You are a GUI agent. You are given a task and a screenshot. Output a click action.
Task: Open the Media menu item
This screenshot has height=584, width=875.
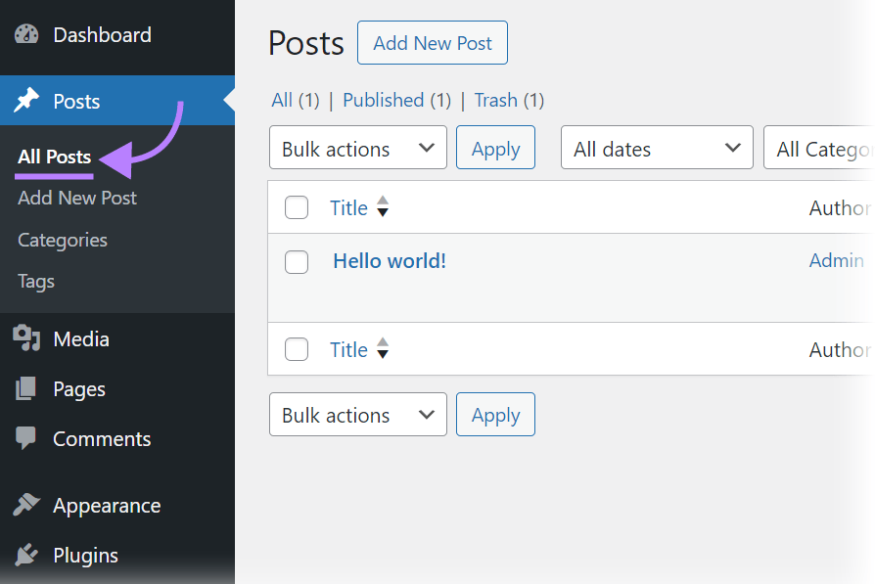click(81, 339)
